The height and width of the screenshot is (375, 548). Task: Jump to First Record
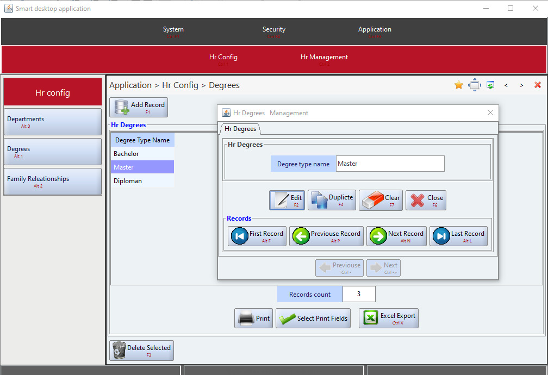pos(257,236)
